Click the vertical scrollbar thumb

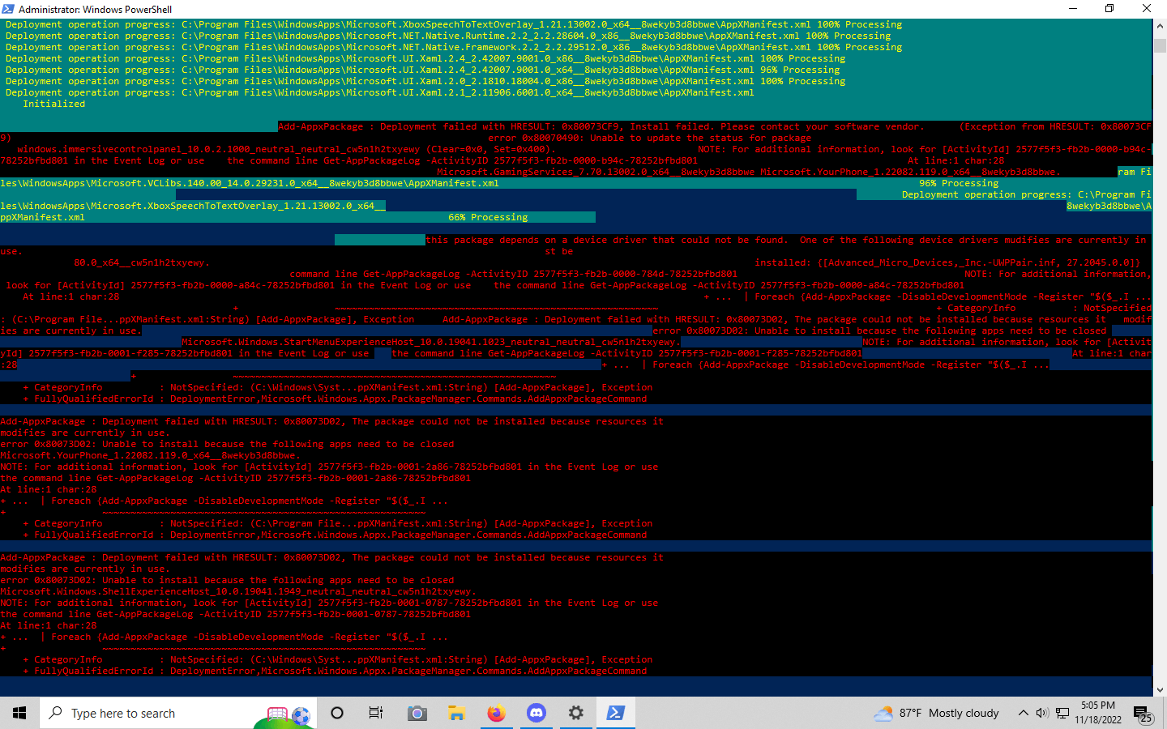coord(1160,45)
